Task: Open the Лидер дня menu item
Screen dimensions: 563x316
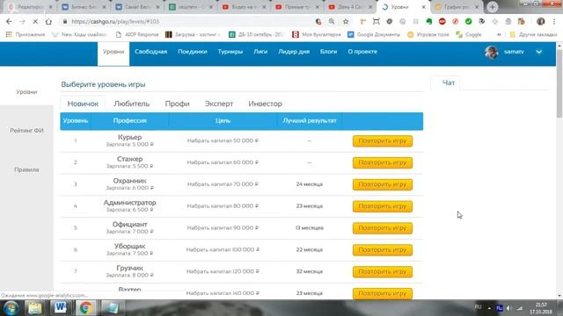Action: pyautogui.click(x=294, y=52)
